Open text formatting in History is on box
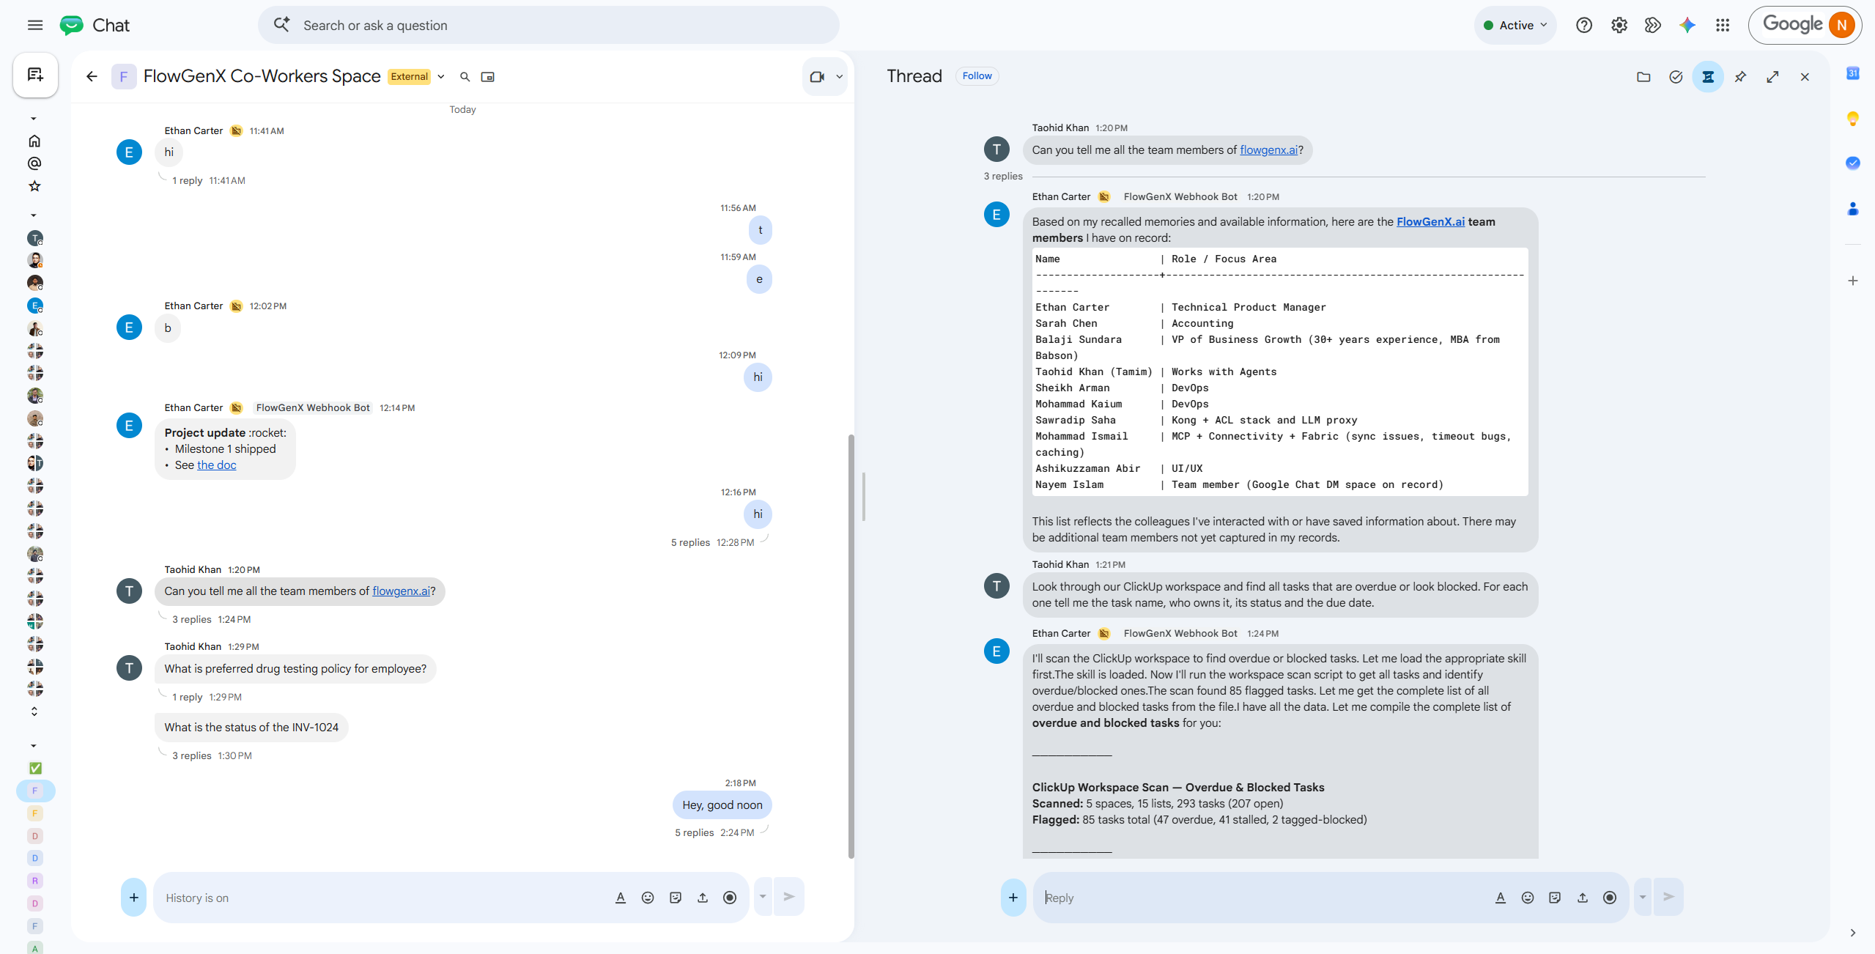This screenshot has height=954, width=1875. point(621,898)
